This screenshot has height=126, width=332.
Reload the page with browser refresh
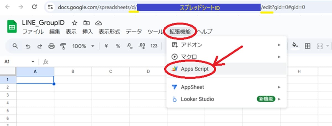point(34,7)
